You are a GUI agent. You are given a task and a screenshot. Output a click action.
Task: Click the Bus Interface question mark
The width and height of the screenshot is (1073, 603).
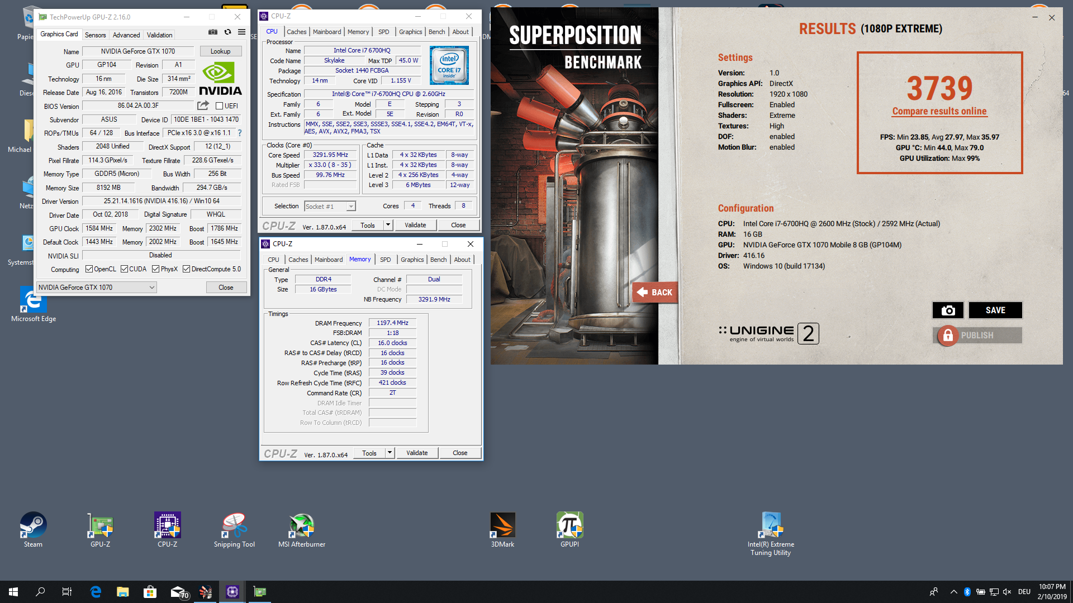(x=240, y=133)
